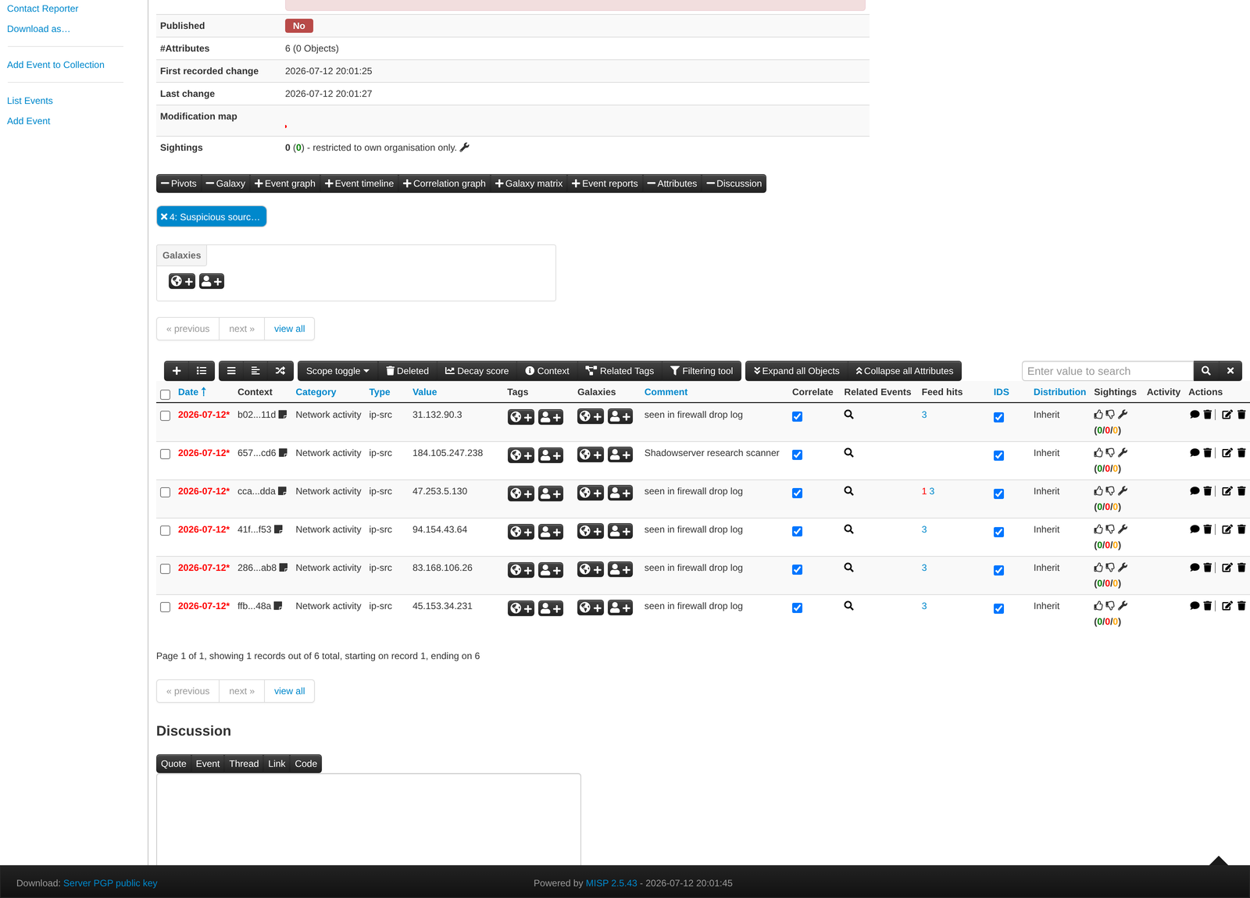Add a global tag to attribute 31.132.90.3

(521, 417)
